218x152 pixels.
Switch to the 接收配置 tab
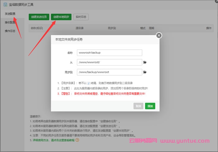(x=10, y=23)
